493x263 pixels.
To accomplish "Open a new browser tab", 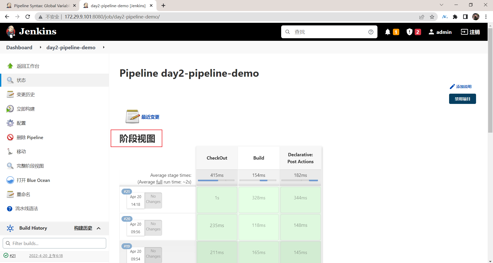I will coord(163,5).
